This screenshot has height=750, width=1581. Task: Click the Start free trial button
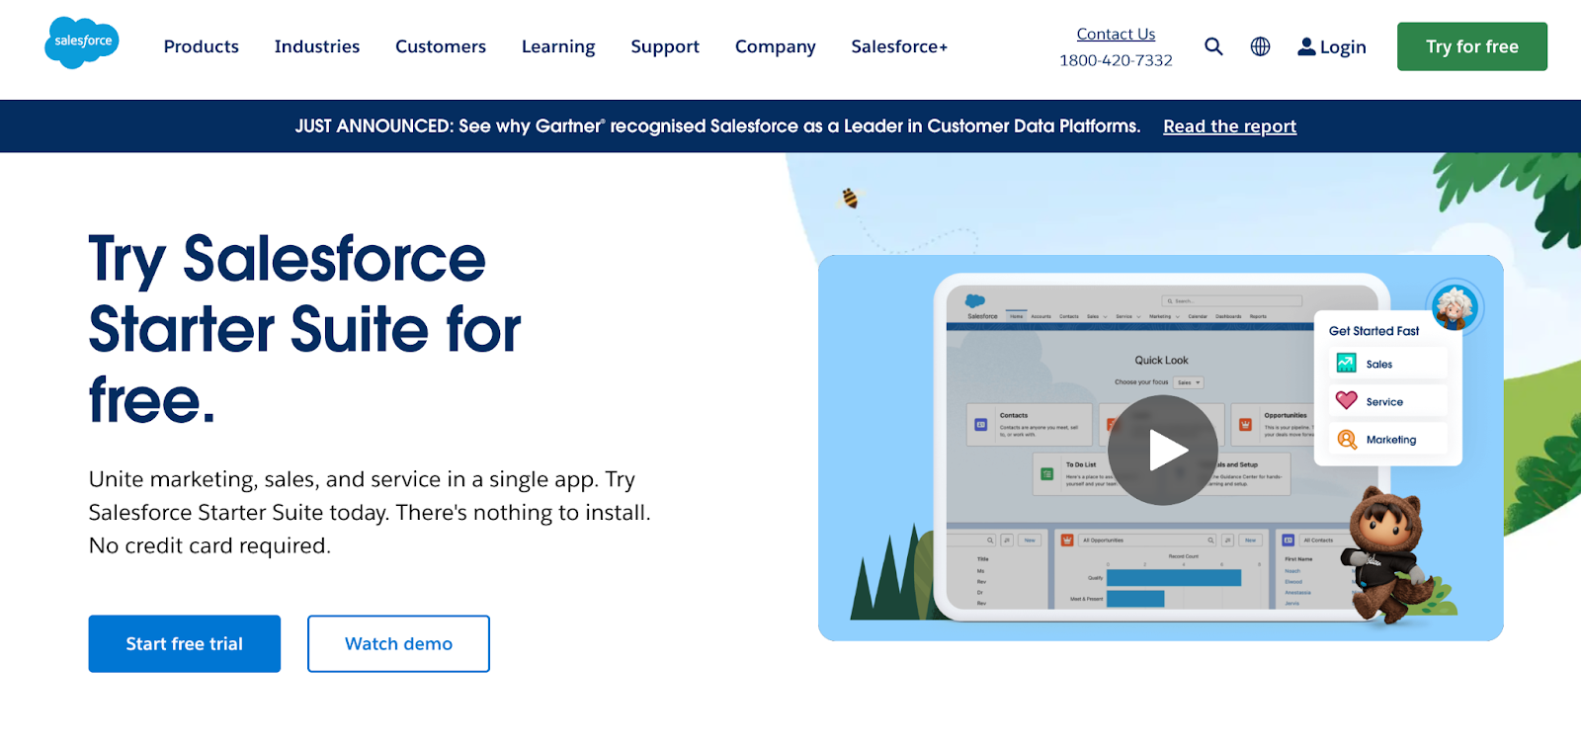tap(185, 644)
